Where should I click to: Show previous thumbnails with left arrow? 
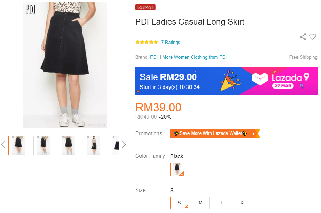point(3,145)
